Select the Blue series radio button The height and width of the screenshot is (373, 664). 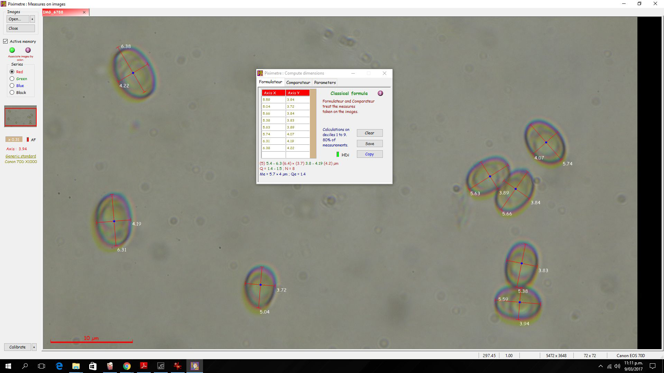coord(12,86)
